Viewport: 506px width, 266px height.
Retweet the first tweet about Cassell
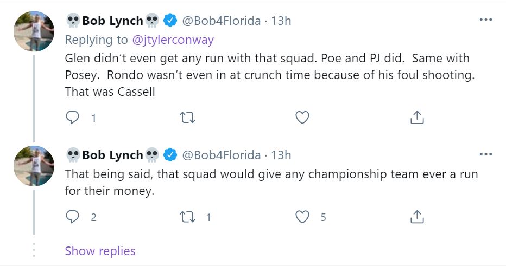pos(187,117)
